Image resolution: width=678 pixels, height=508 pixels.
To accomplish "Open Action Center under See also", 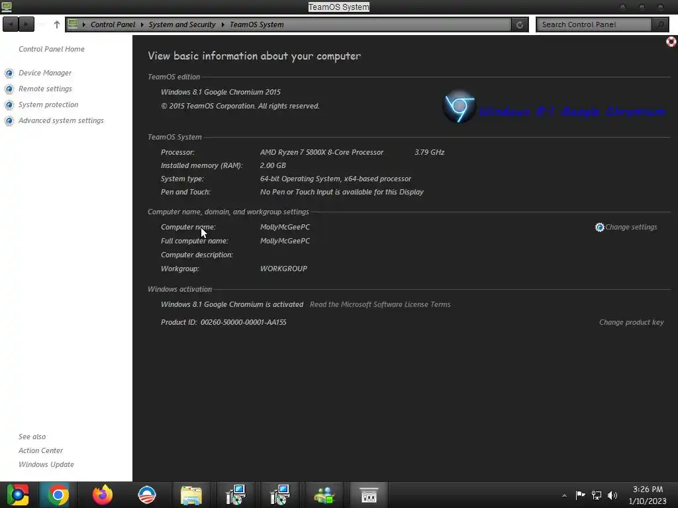I will pos(40,450).
